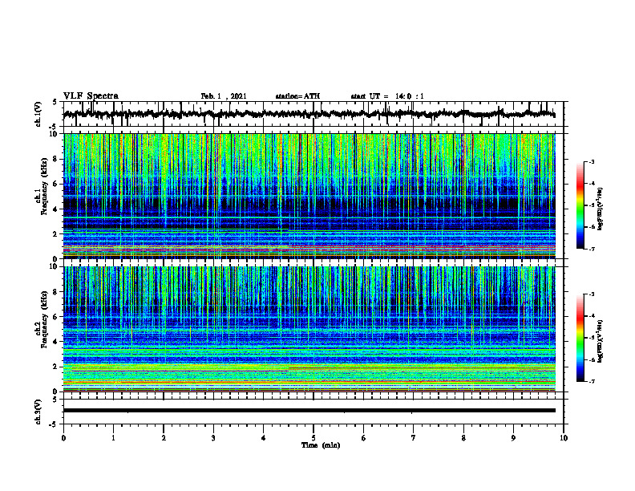Image resolution: width=635 pixels, height=491 pixels.
Task: Click the '5' tick on ch.1(V) axis
Action: (55, 103)
